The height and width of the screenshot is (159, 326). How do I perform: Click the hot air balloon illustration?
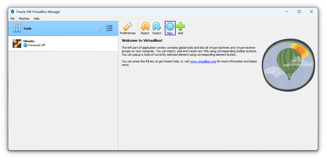(288, 65)
